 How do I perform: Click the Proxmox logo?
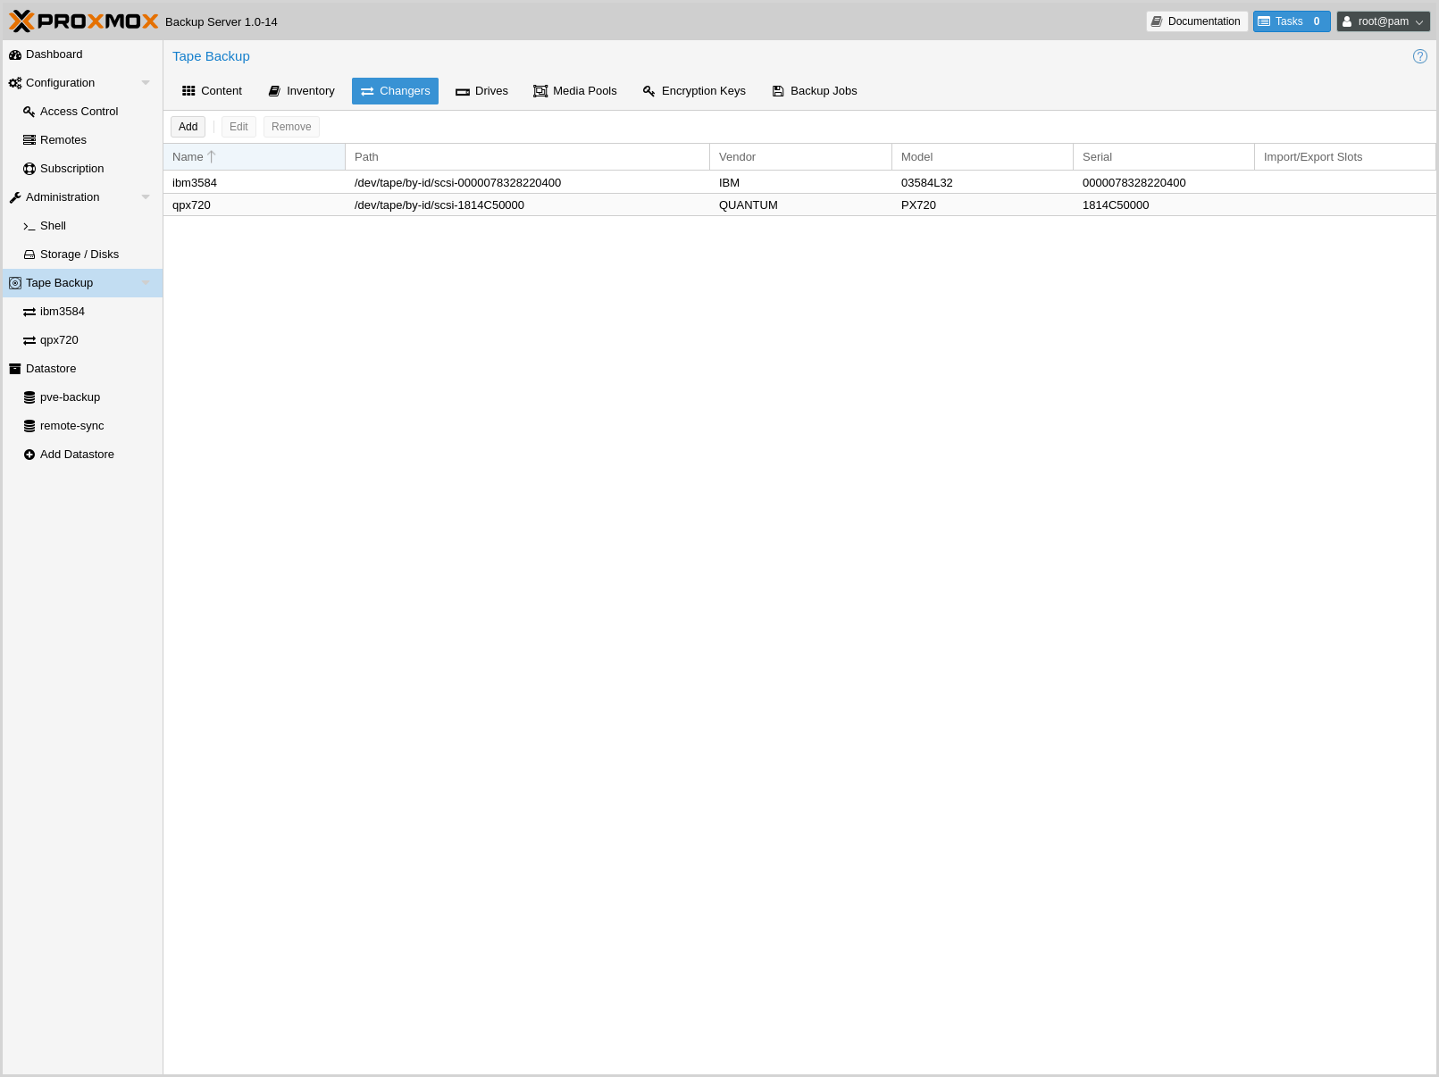click(x=84, y=21)
